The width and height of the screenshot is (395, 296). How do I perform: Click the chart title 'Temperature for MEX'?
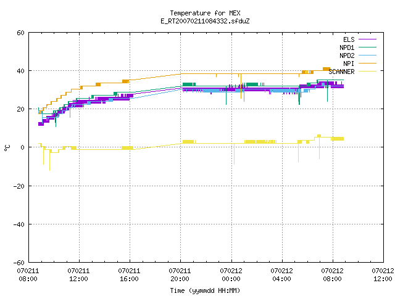point(205,13)
